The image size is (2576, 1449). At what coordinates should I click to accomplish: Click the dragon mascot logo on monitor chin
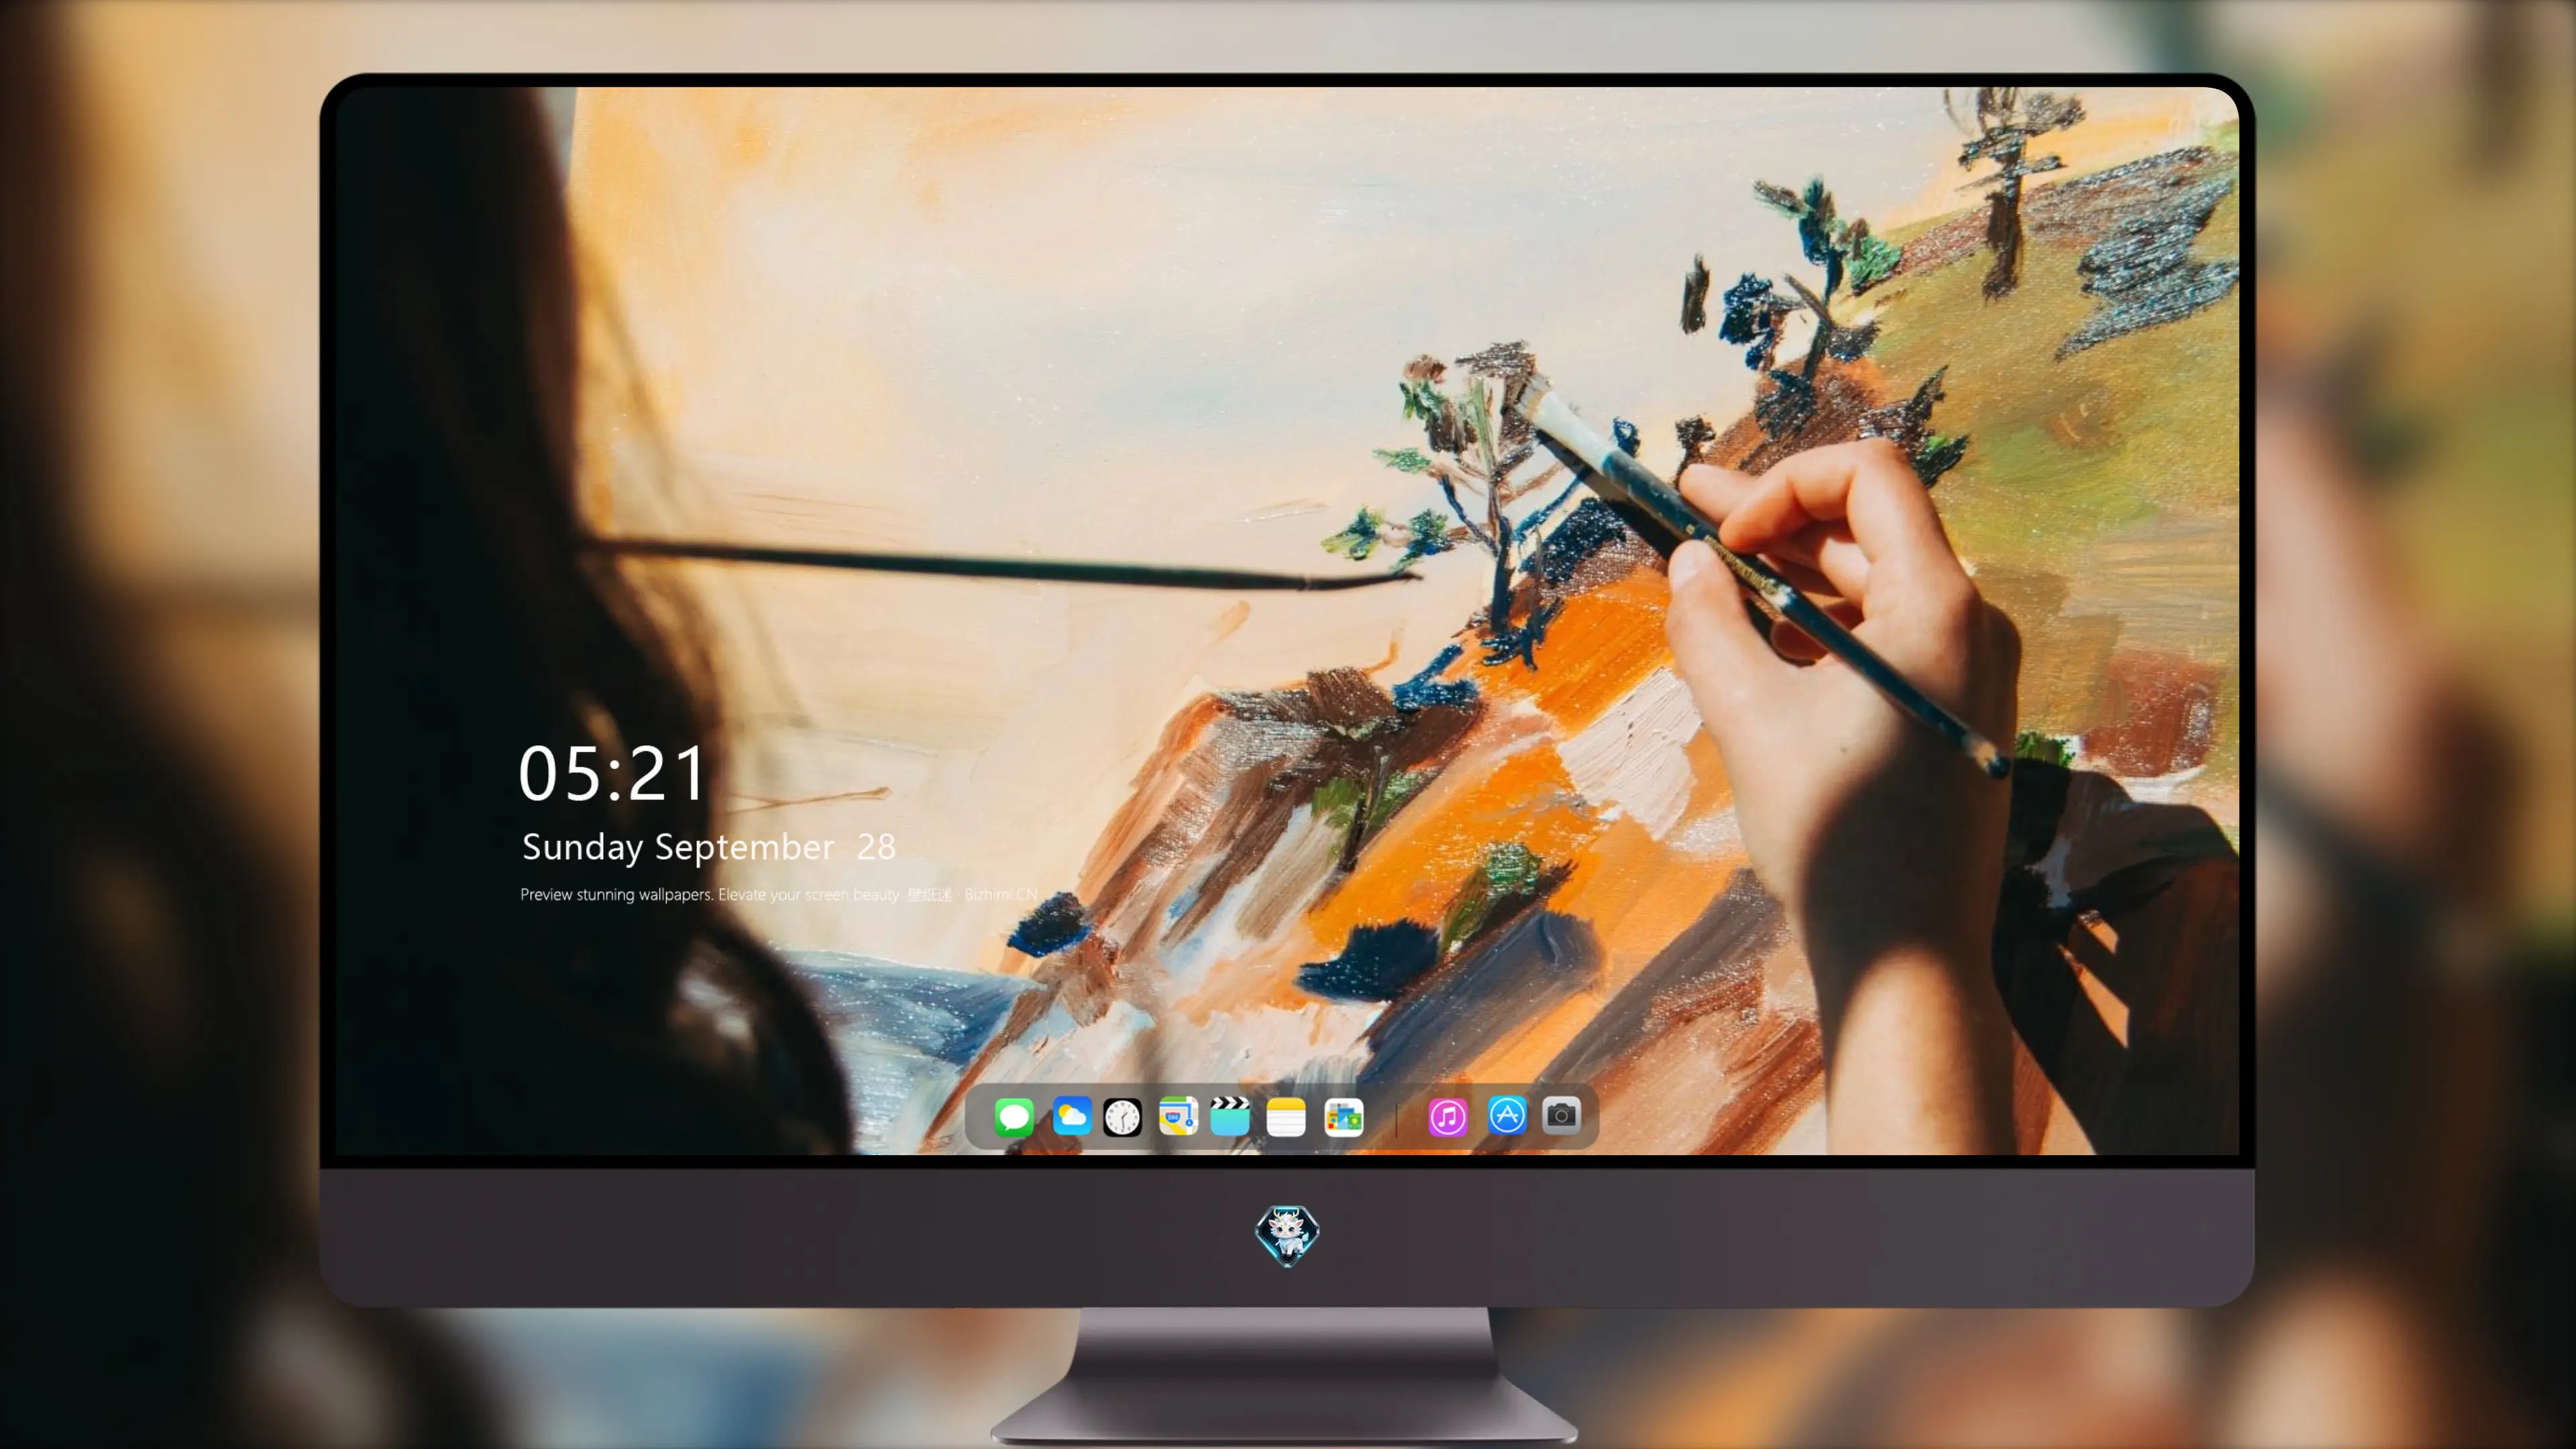pyautogui.click(x=1287, y=1235)
